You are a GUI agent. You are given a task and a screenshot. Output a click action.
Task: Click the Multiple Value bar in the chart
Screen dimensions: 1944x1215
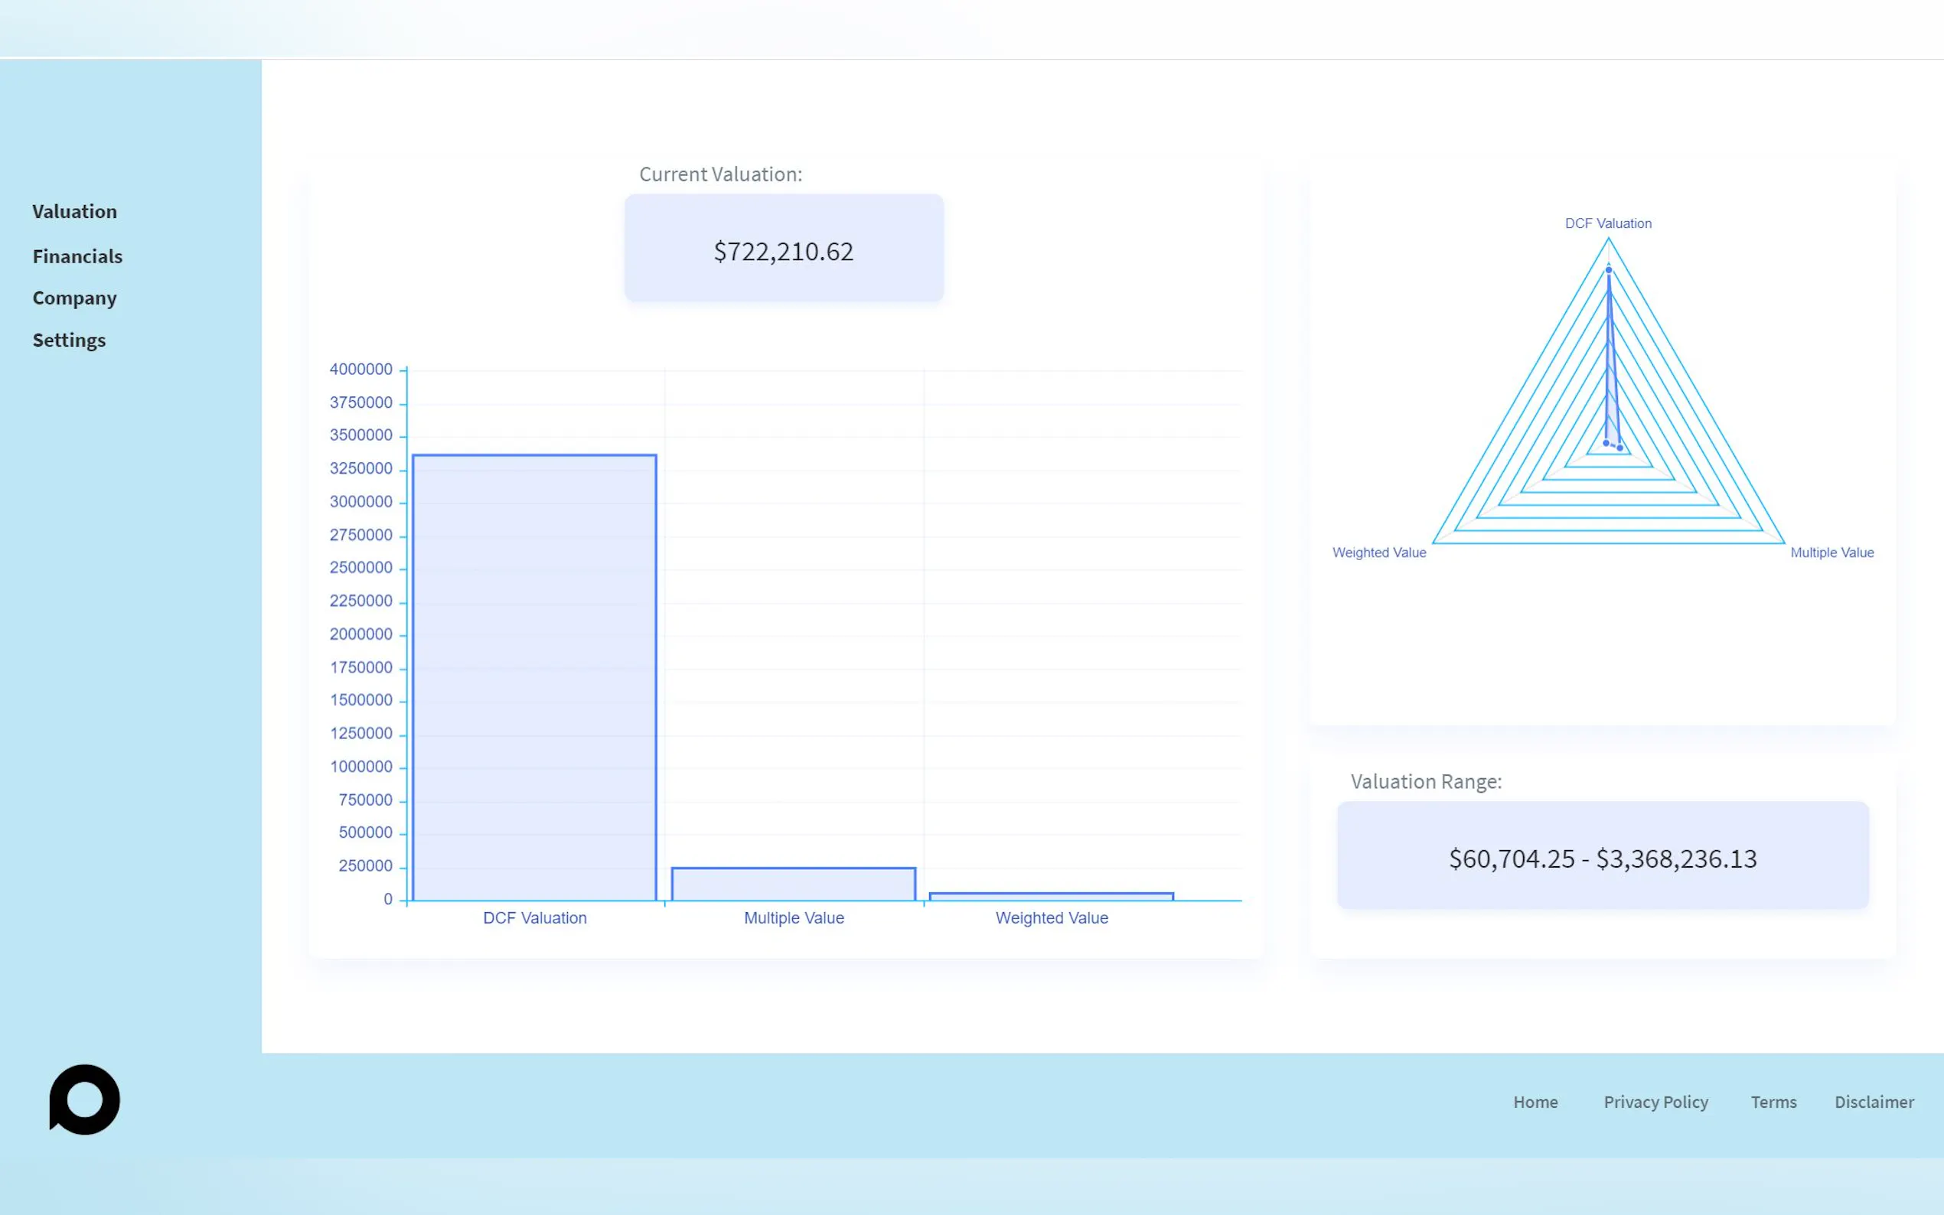[x=793, y=884]
